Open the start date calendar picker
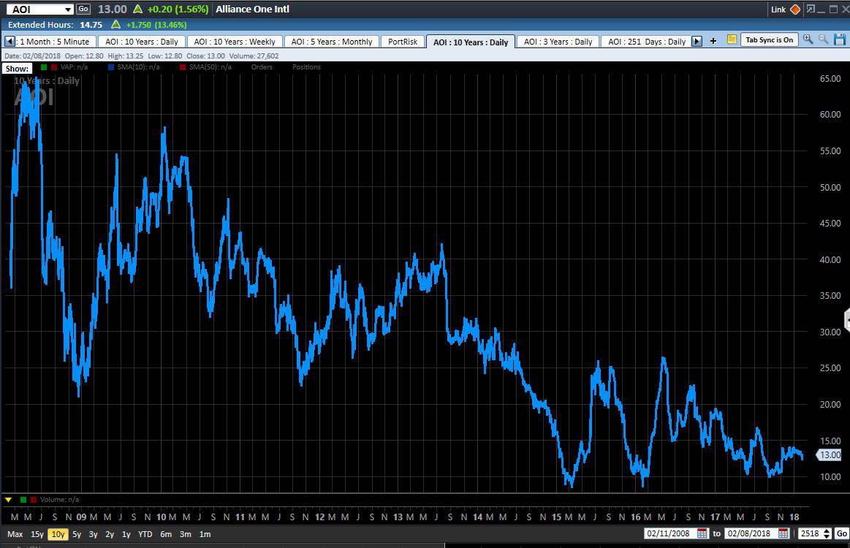Screen dimensions: 850x548 coord(702,533)
